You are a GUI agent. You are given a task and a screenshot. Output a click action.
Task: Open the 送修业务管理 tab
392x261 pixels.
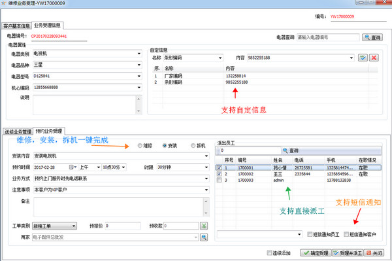(x=18, y=131)
